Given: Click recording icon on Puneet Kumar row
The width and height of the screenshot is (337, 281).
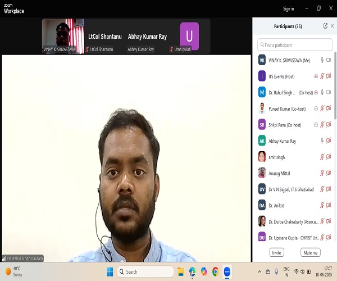Looking at the screenshot, I should (x=316, y=108).
